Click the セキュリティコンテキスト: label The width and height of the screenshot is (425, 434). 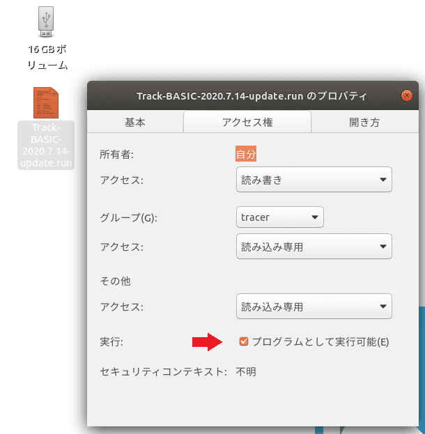(163, 371)
